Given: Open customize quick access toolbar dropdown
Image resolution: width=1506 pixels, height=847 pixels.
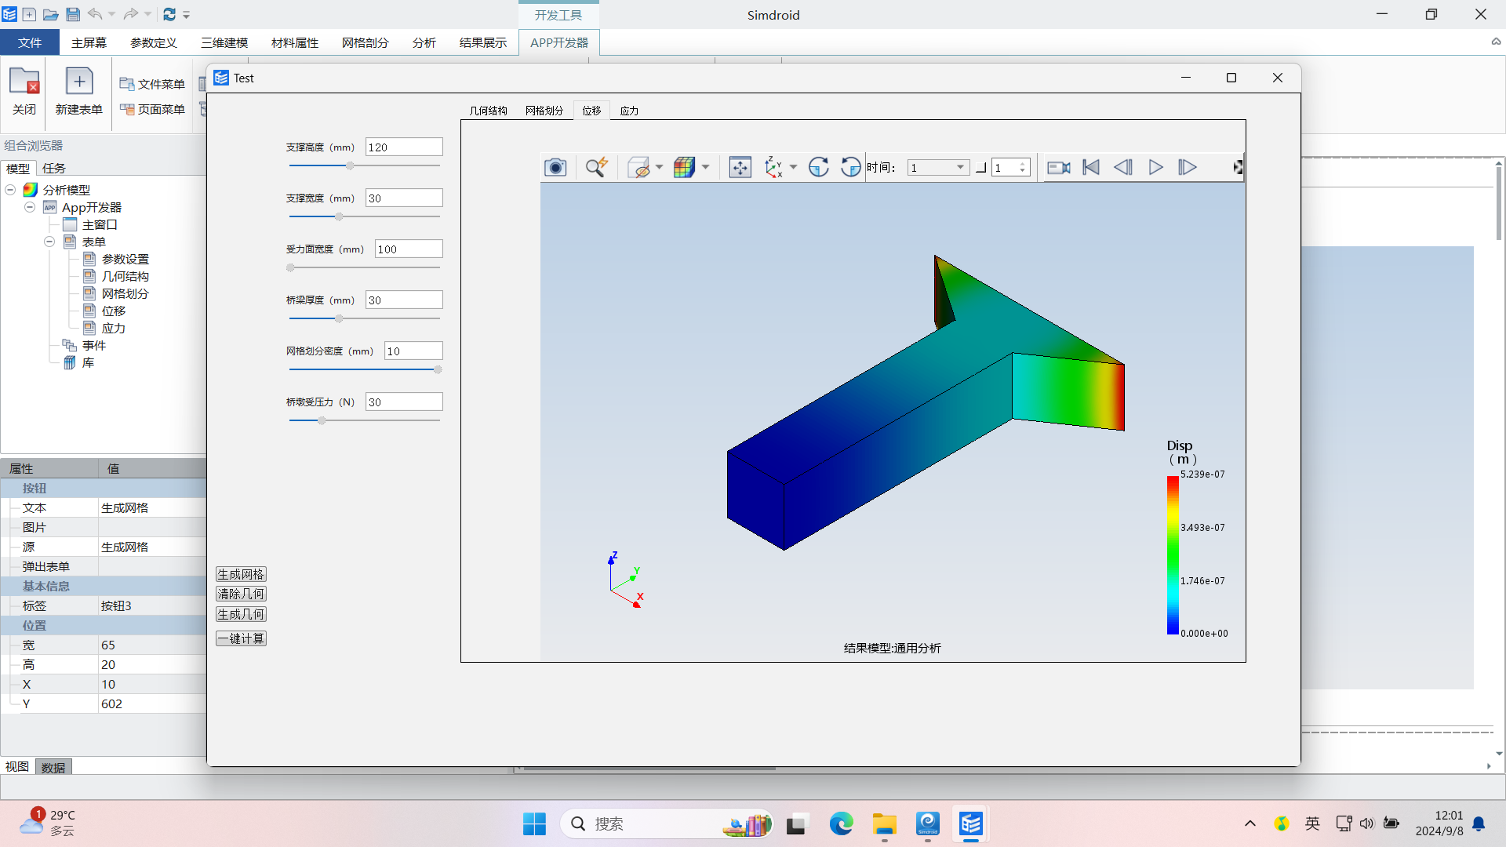Looking at the screenshot, I should tap(187, 14).
